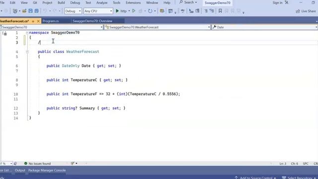Open the Any CPU platform dropdown
This screenshot has height=179, width=318.
pos(98,11)
